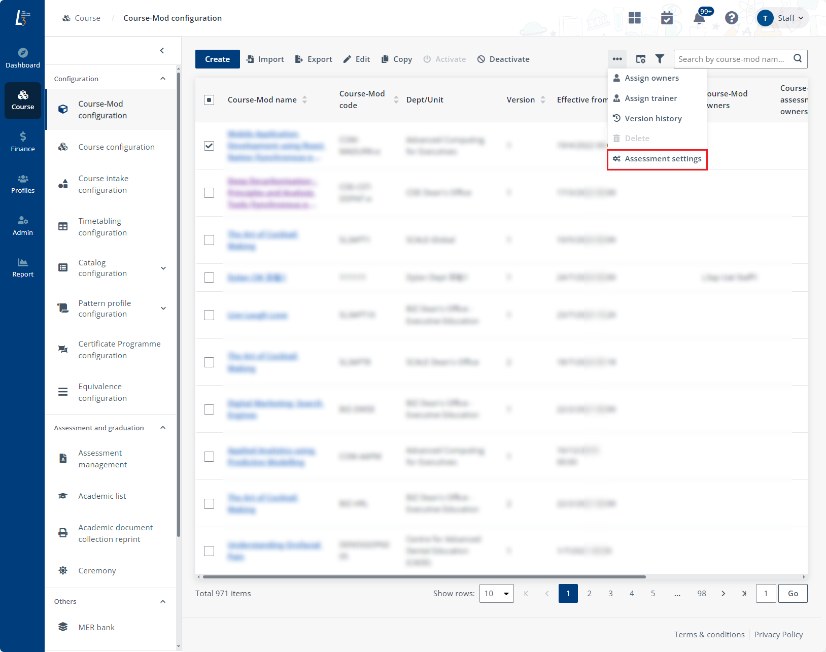Toggle the select-all header checkbox

click(209, 100)
